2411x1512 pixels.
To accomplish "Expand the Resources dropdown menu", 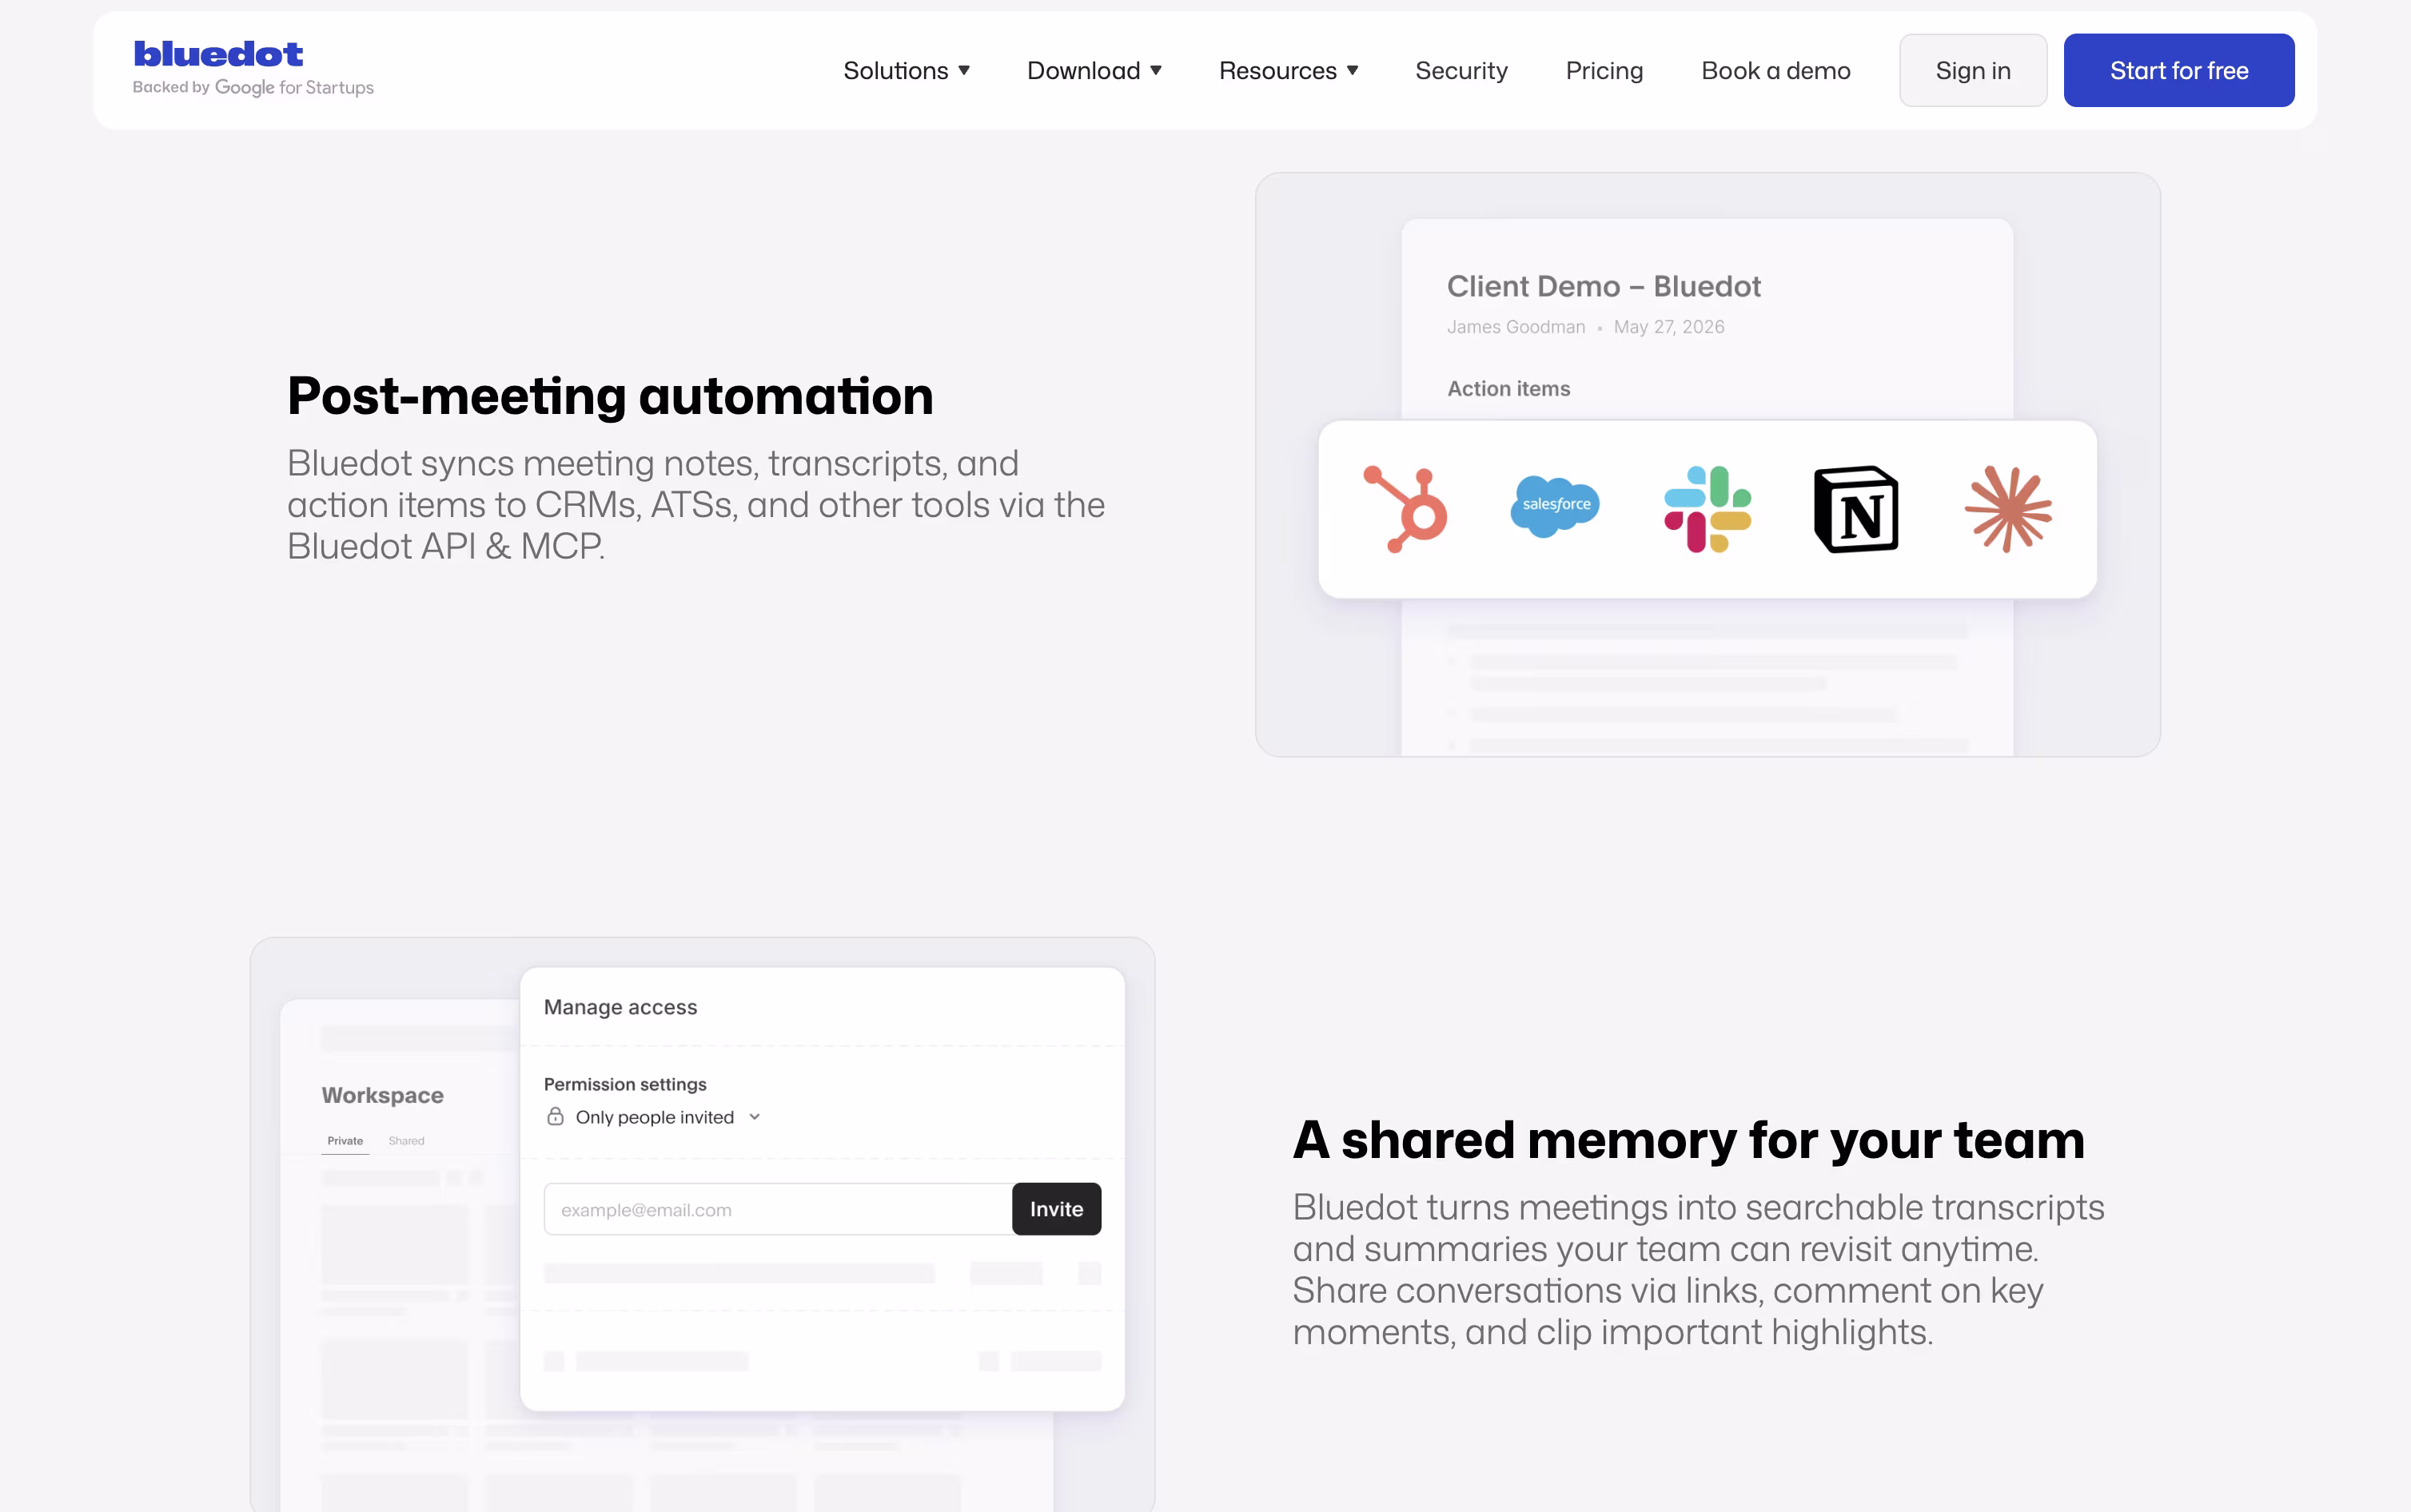I will click(x=1288, y=71).
